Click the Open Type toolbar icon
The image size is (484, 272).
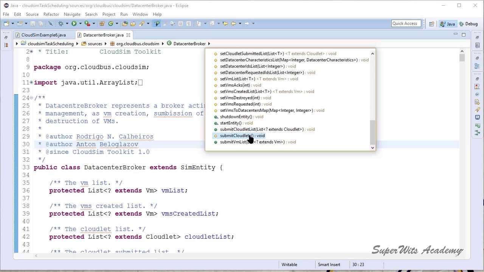pos(125,23)
